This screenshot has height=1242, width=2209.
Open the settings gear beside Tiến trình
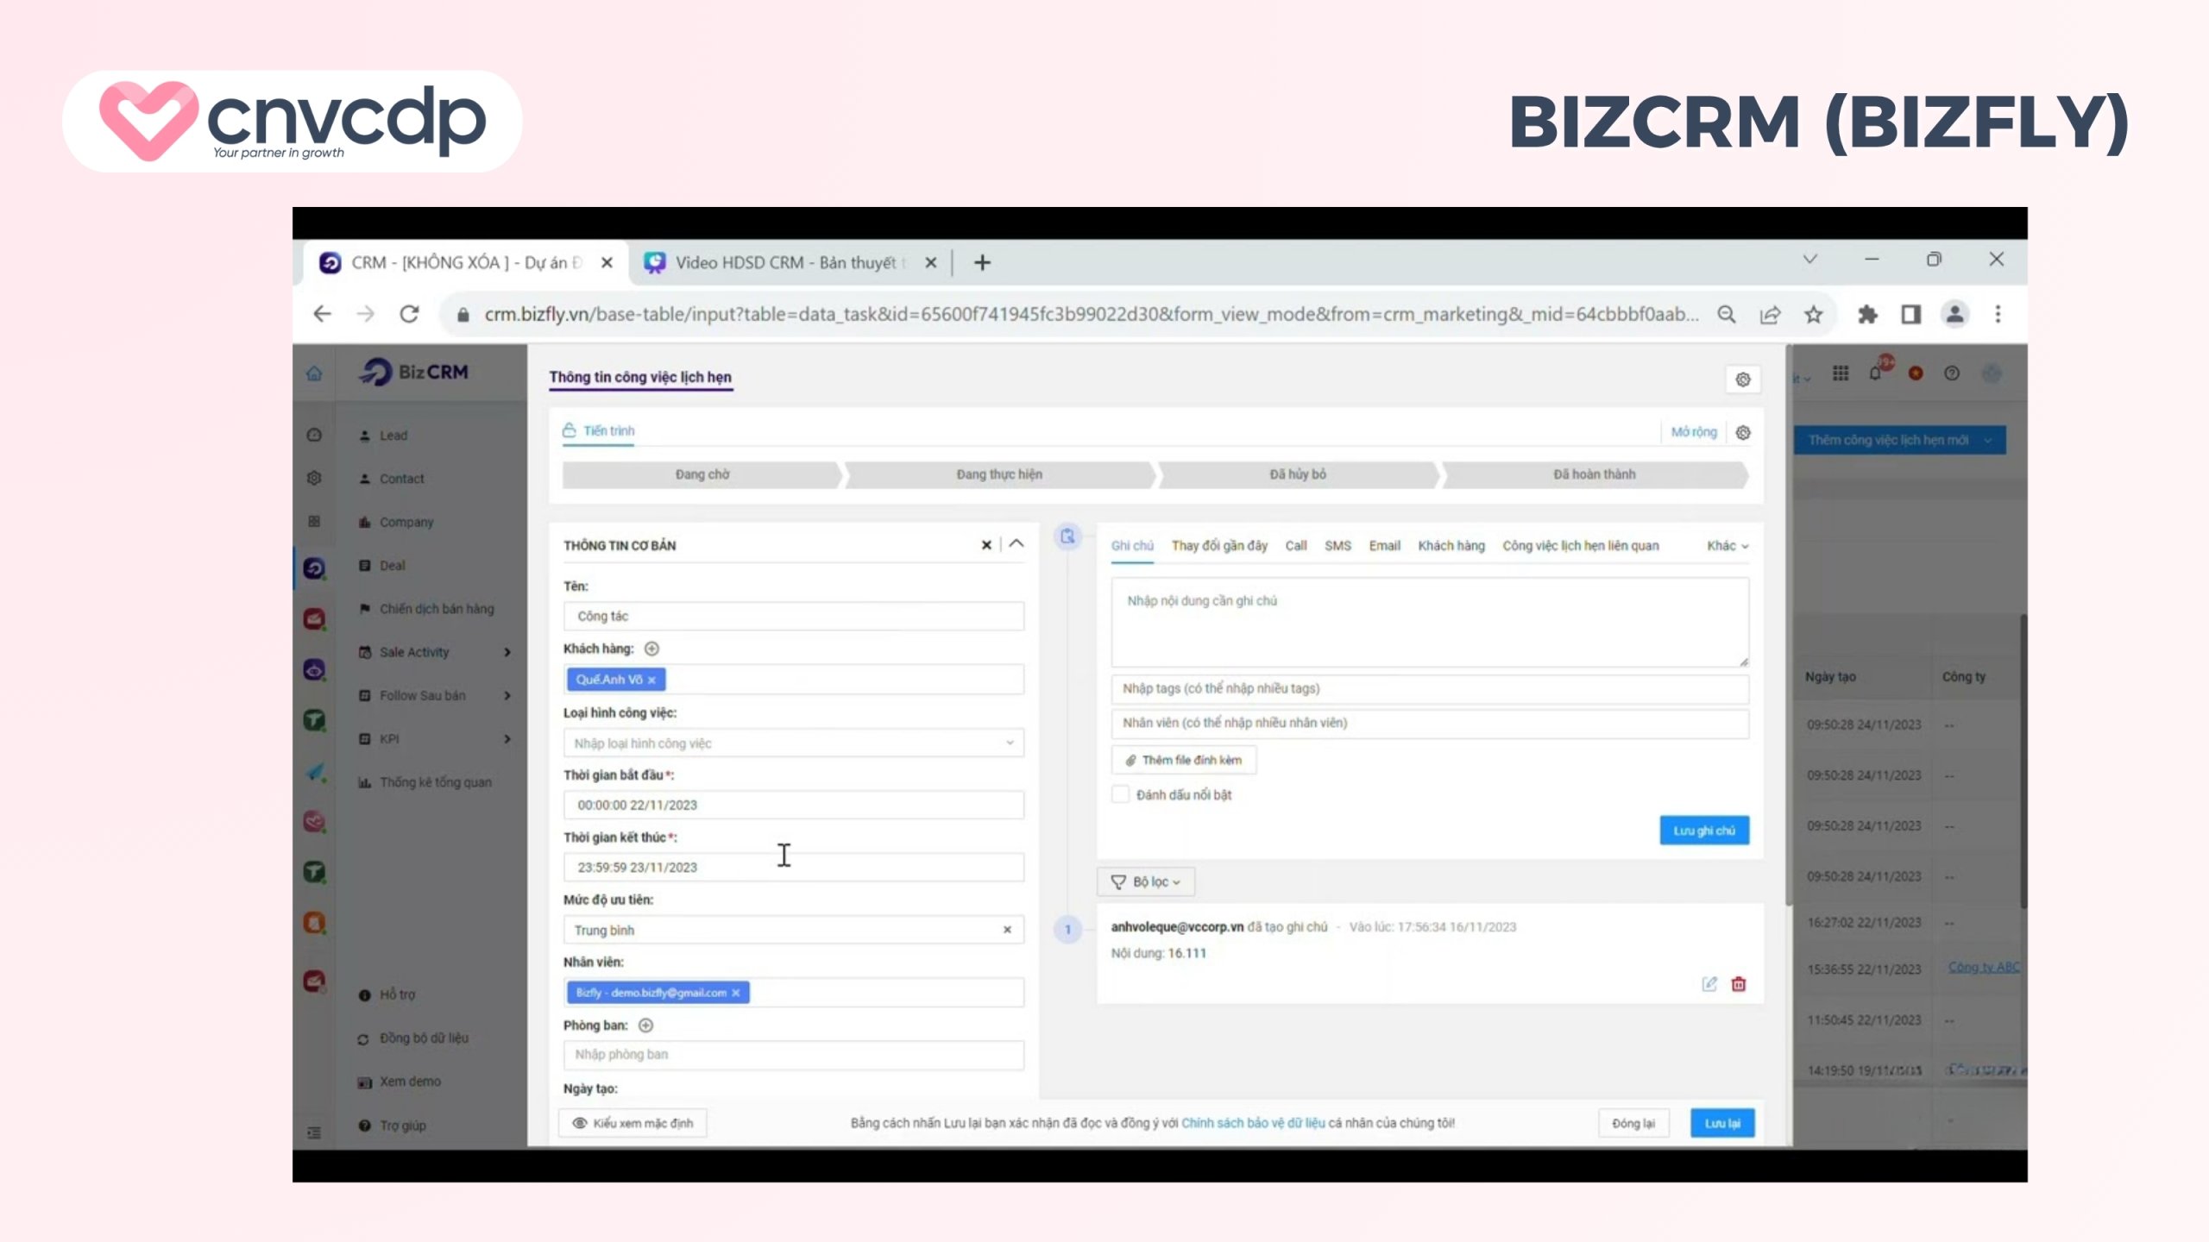[1743, 432]
